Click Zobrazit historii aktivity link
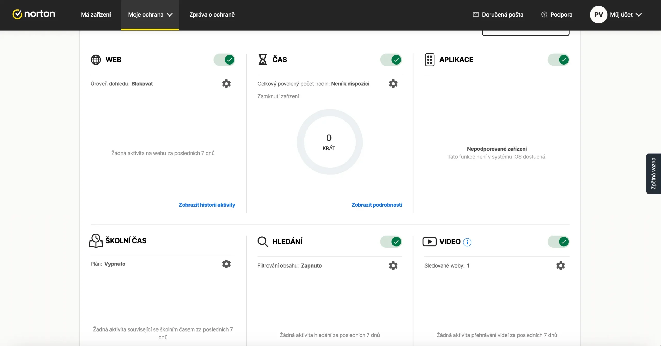Screen dimensions: 661x346 point(207,205)
